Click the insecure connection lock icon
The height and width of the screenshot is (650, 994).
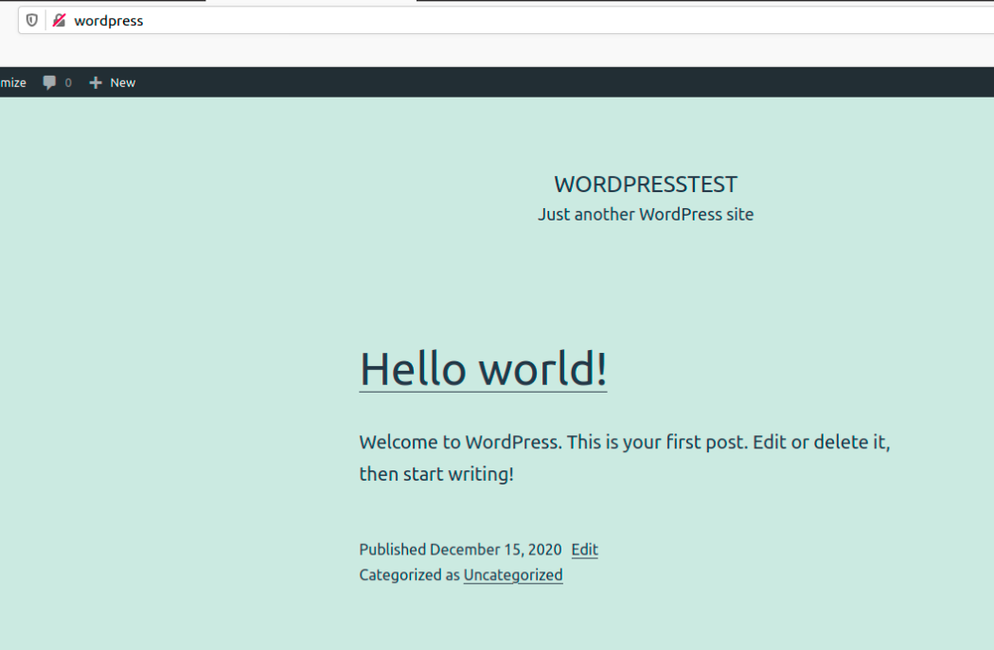pyautogui.click(x=59, y=20)
